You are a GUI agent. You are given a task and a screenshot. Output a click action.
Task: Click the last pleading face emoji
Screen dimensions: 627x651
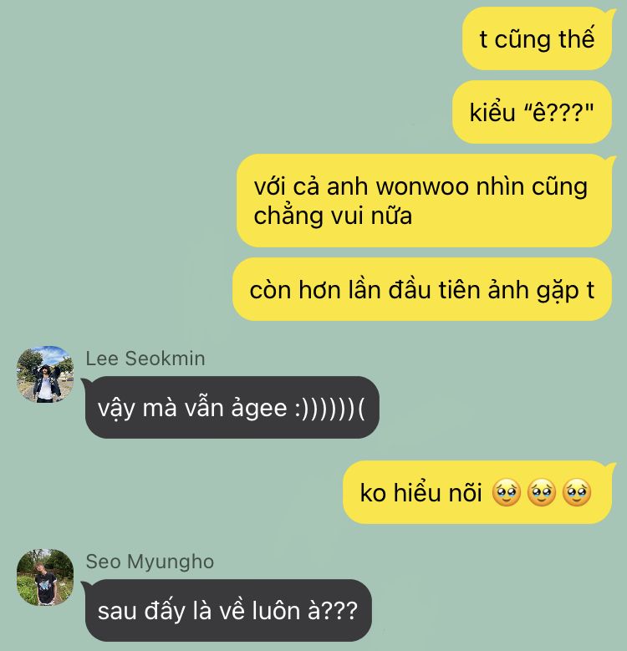tap(577, 492)
